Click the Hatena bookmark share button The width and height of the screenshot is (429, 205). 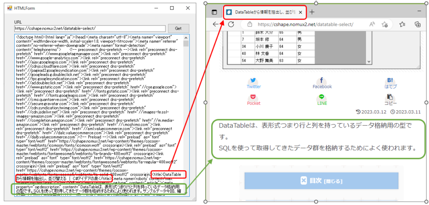(x=390, y=83)
